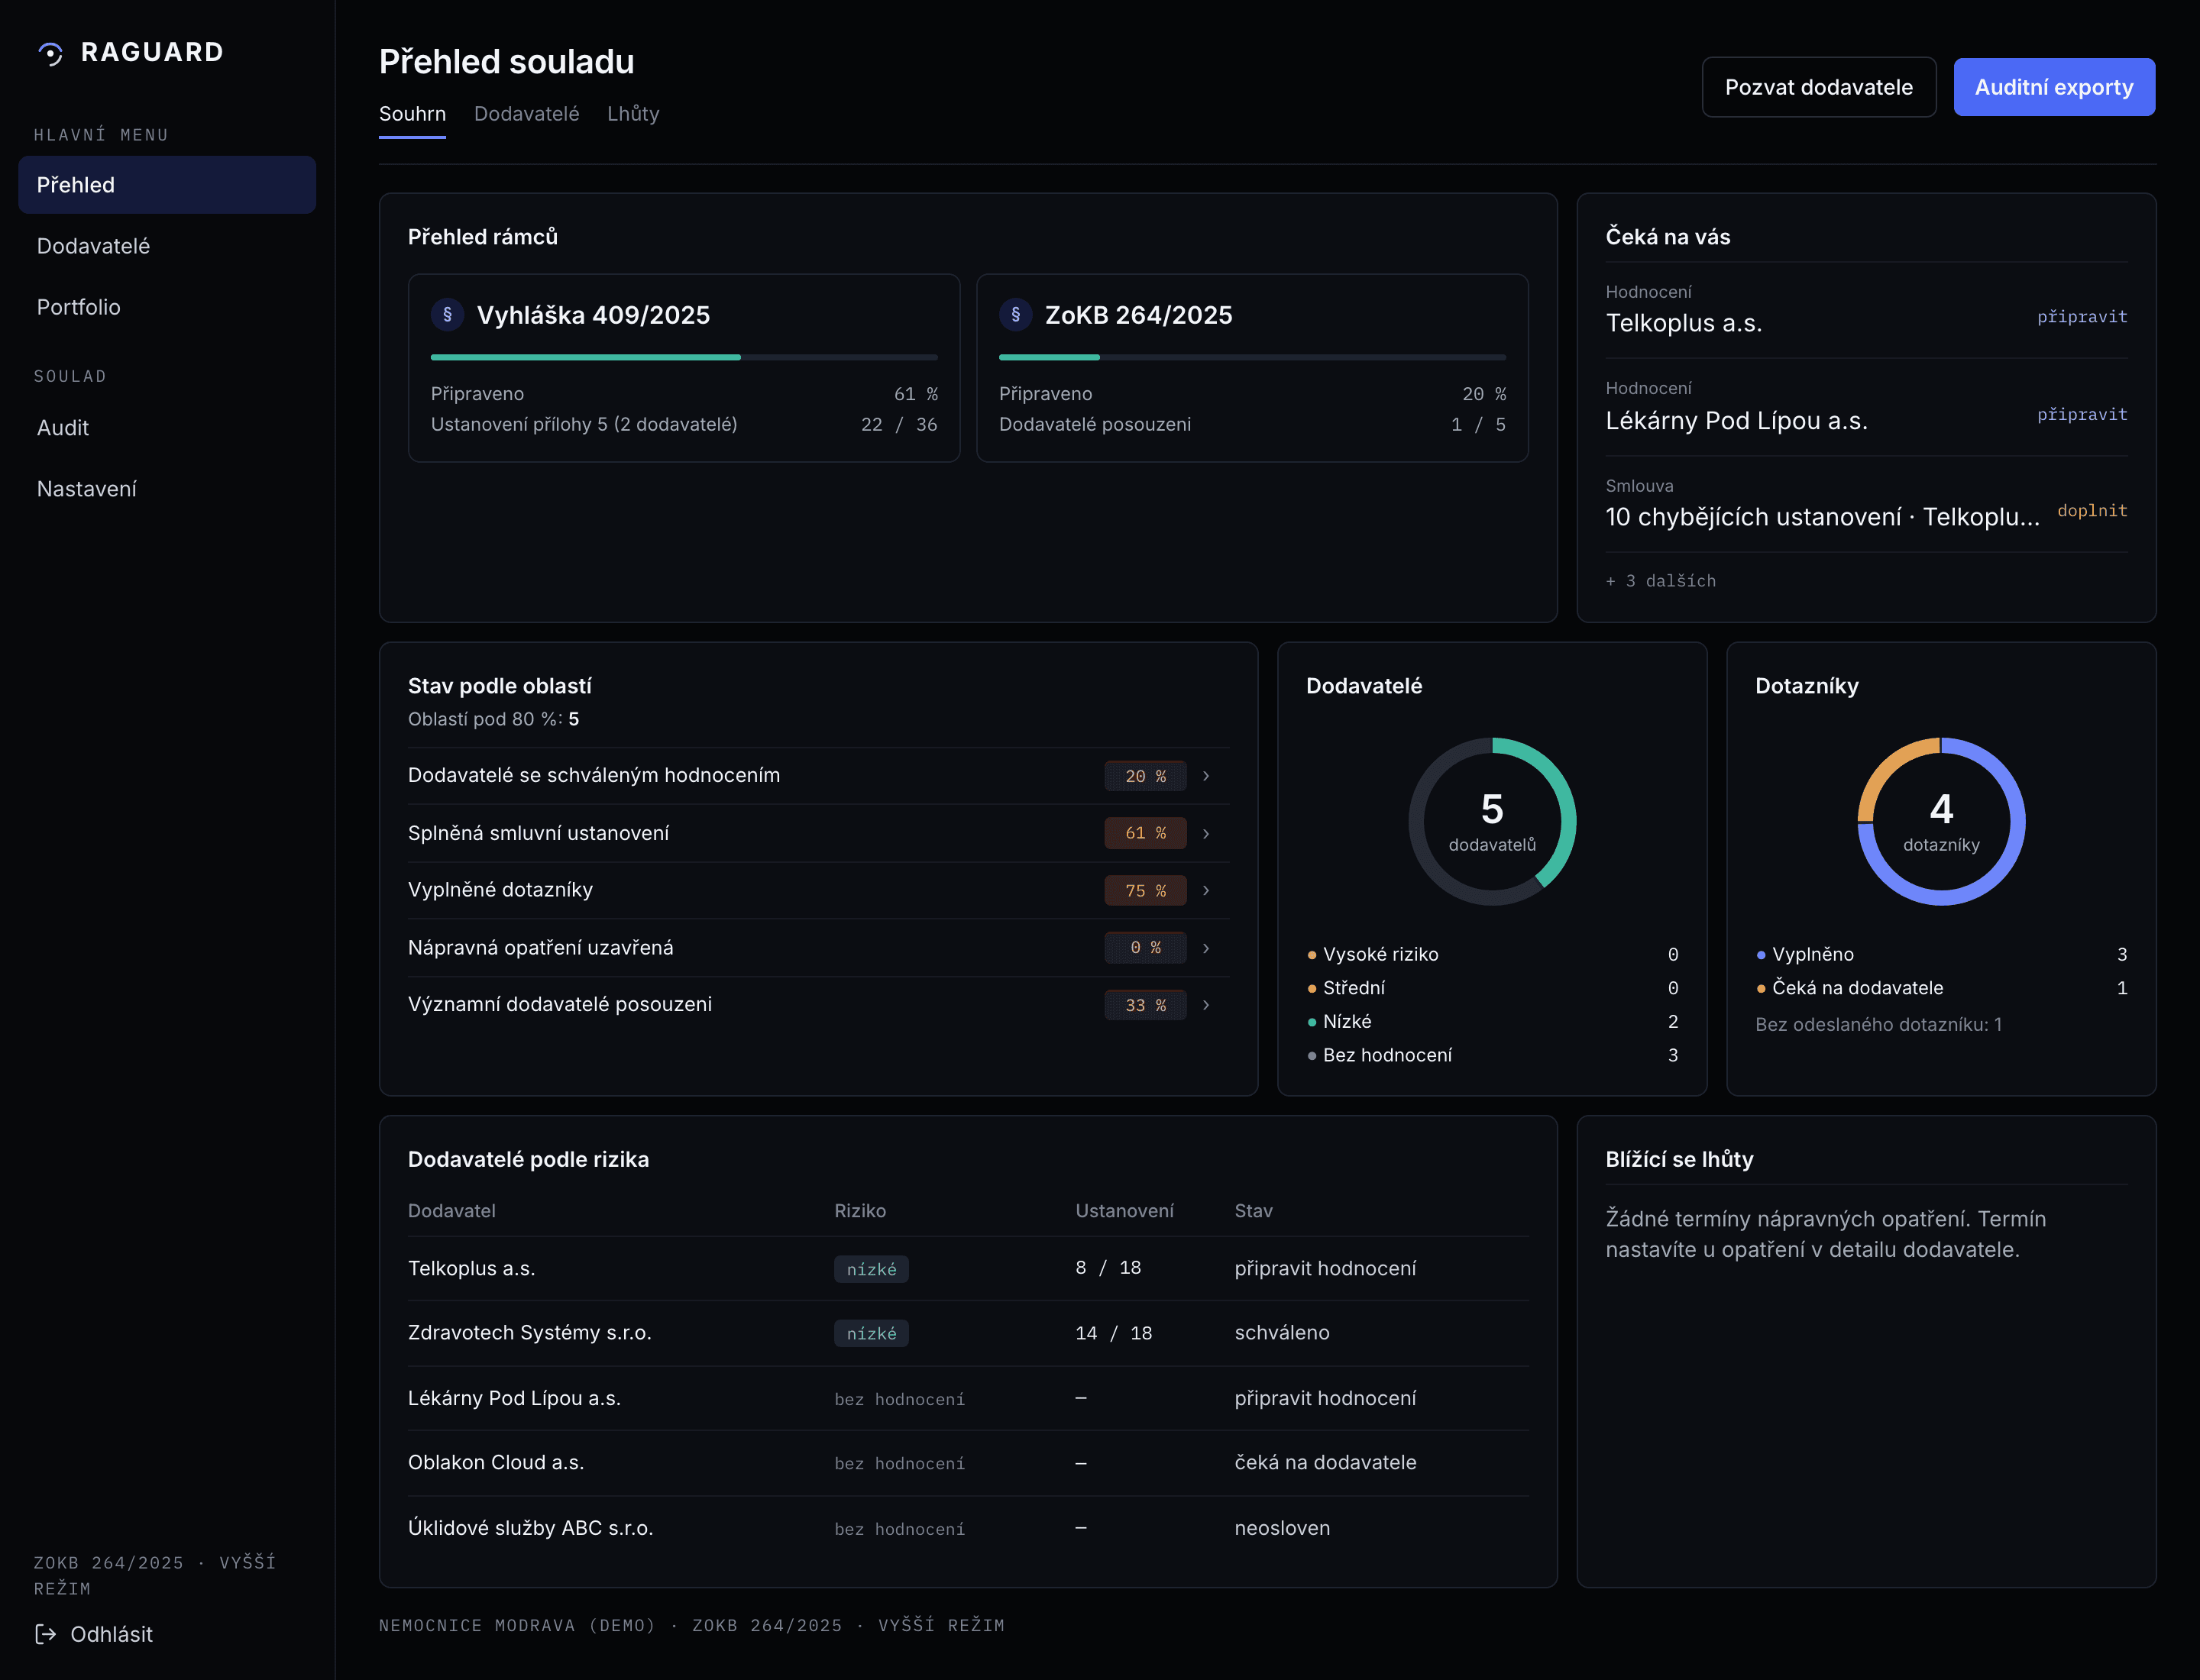This screenshot has height=1680, width=2200.
Task: Switch to the Dodavatelé tab under the heading
Action: (x=526, y=114)
